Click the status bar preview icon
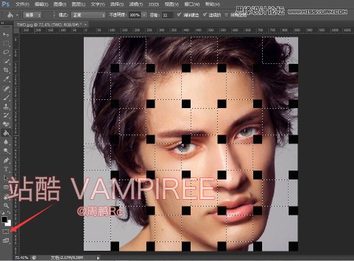Viewport: 354px width, 261px height. pos(34,258)
